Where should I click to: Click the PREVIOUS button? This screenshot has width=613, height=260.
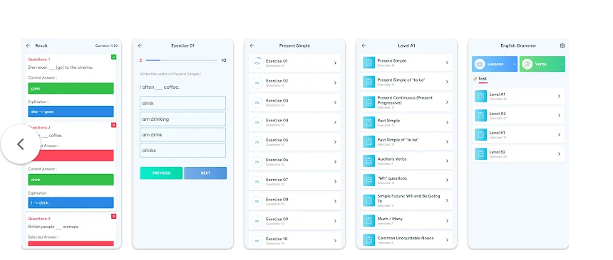[x=162, y=173]
